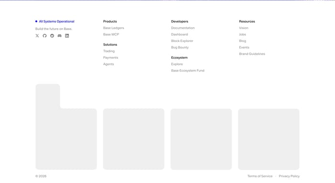335x183 pixels.
Task: Click the Developers section heading
Action: point(179,22)
